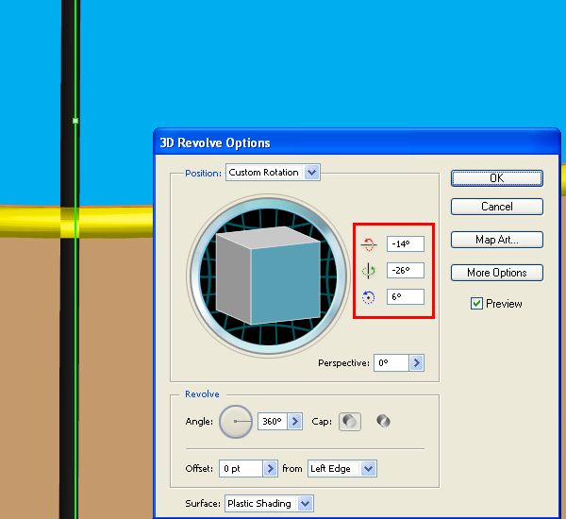Click the 360° angle input field
Screen dimensions: 566x519
pos(273,421)
